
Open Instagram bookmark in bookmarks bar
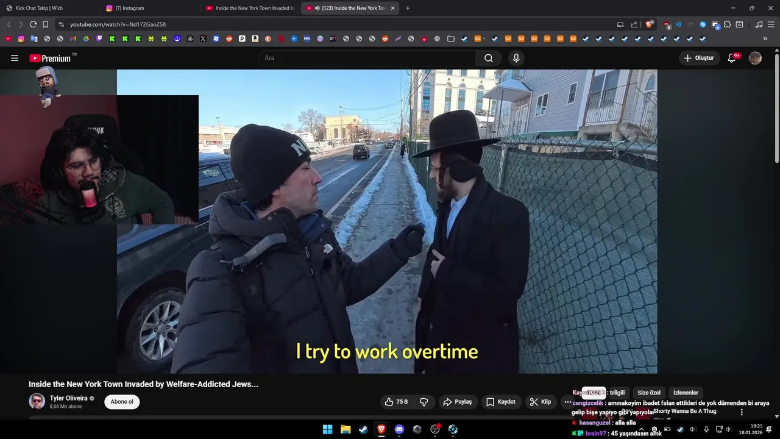click(x=21, y=38)
